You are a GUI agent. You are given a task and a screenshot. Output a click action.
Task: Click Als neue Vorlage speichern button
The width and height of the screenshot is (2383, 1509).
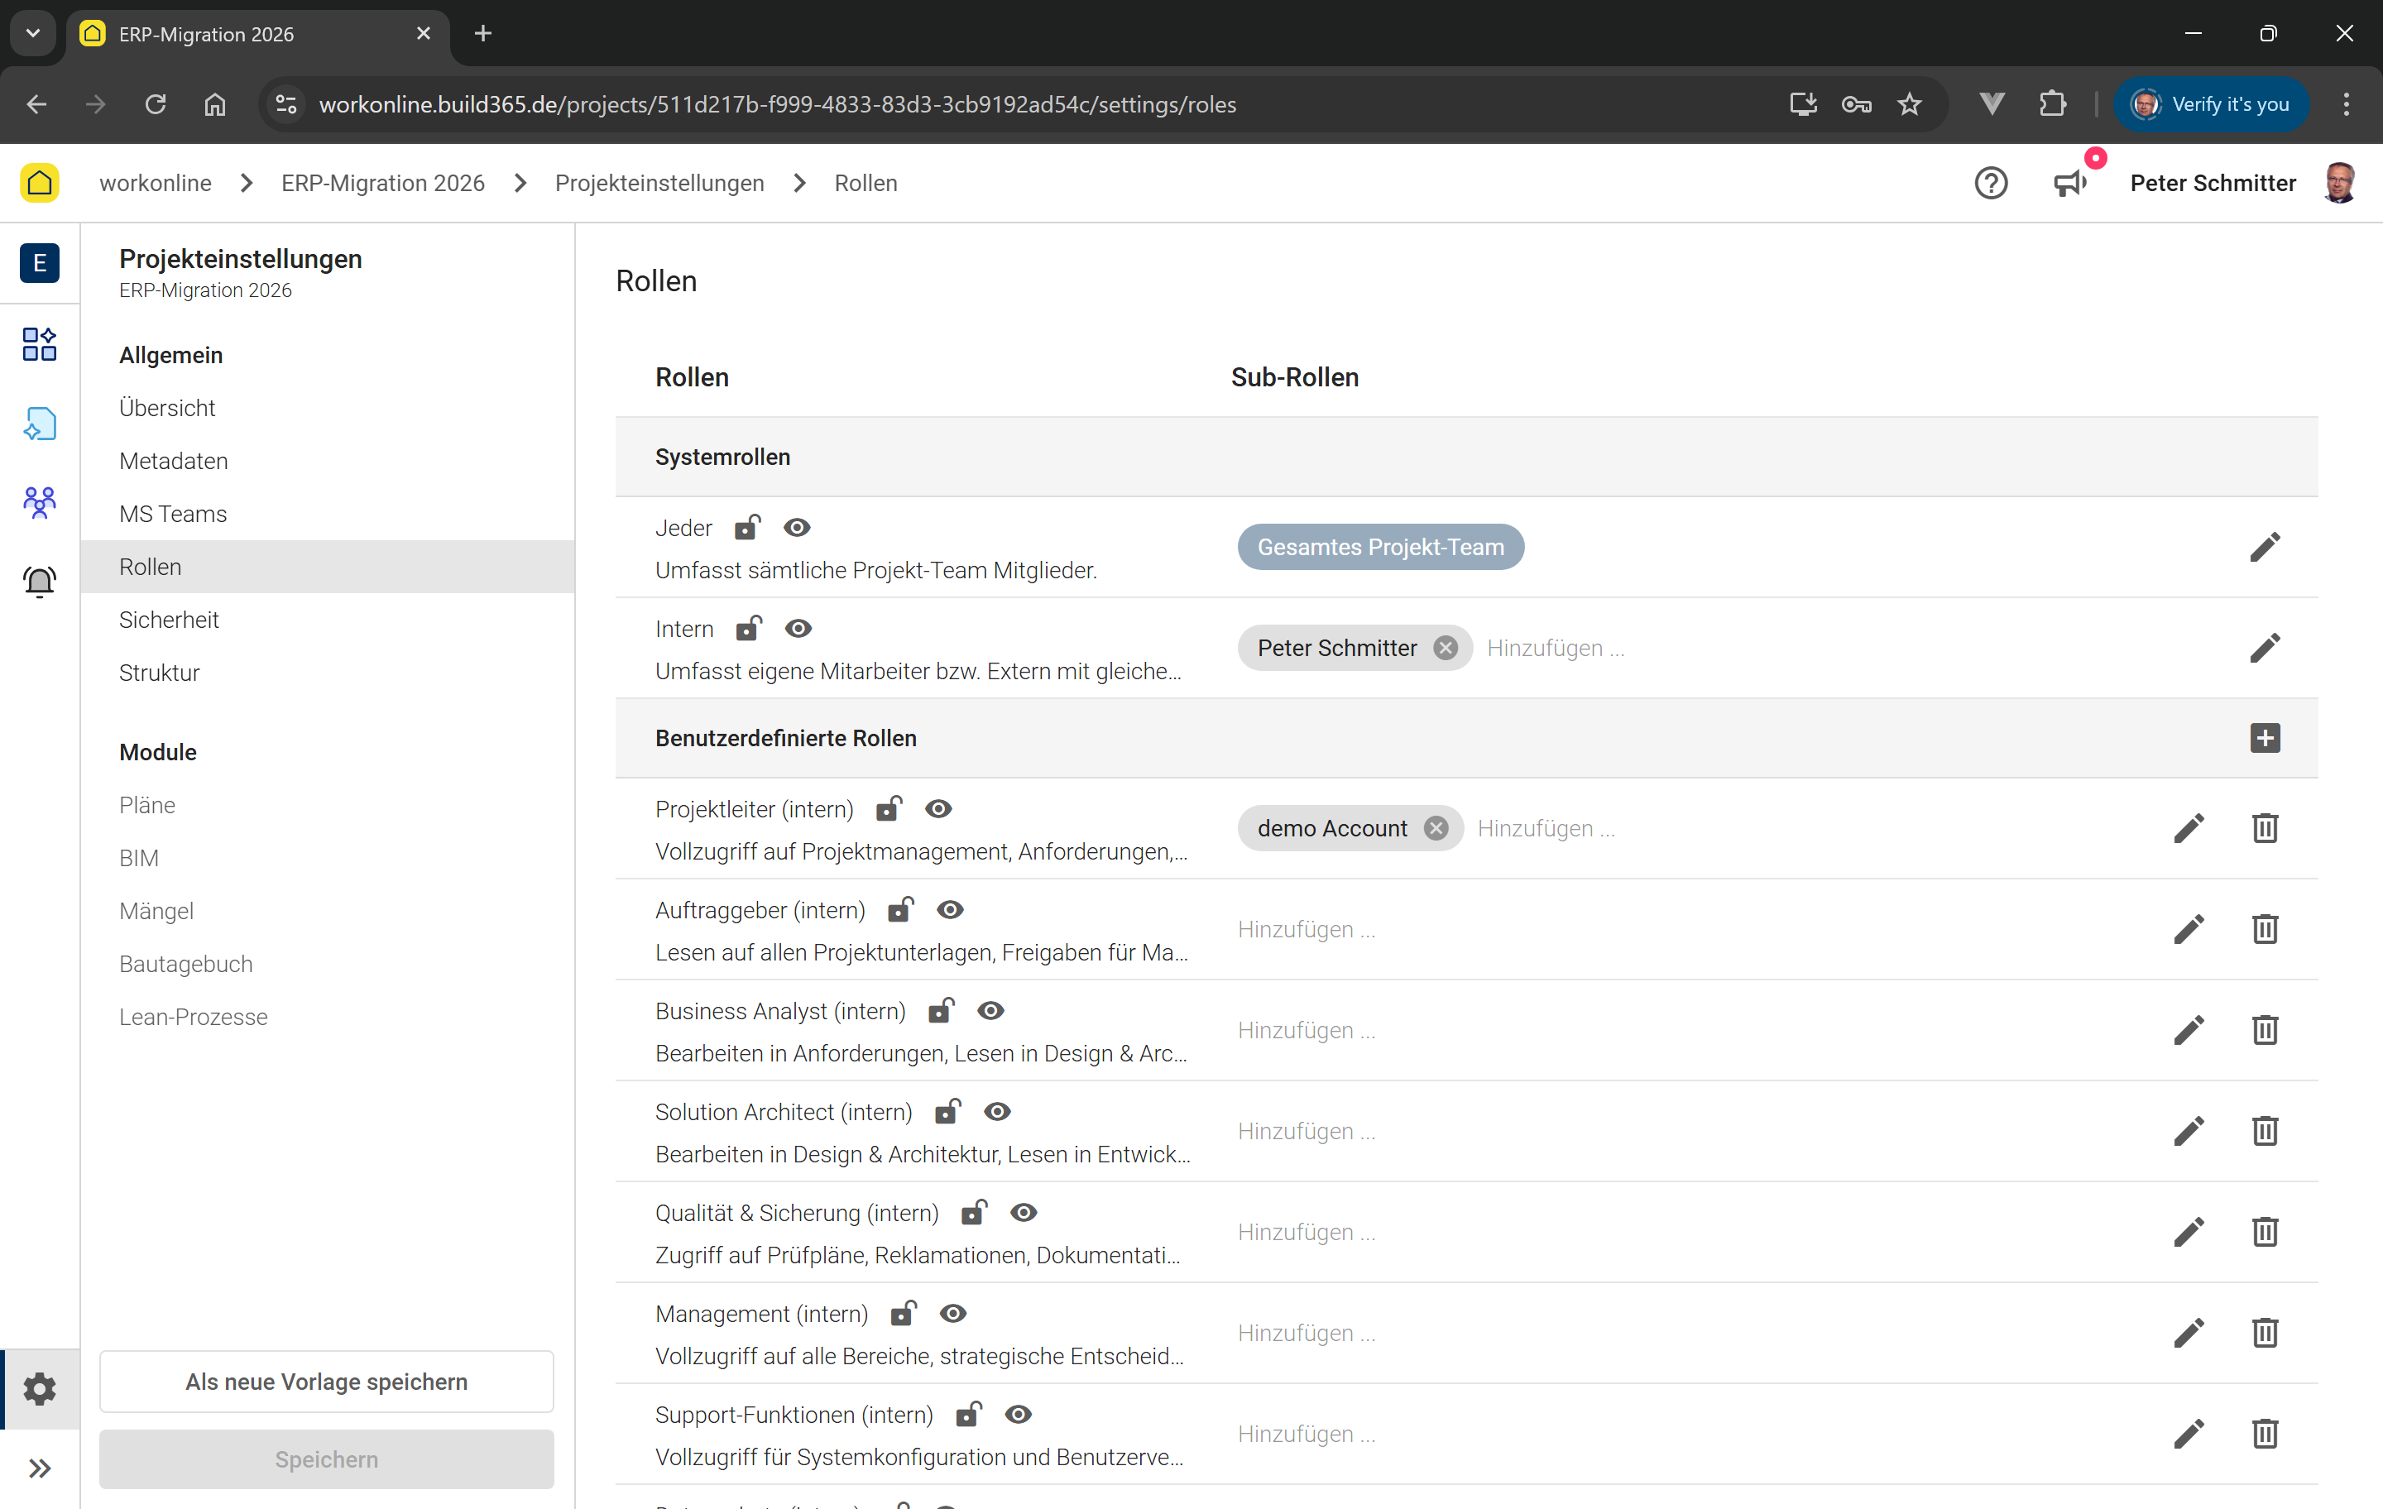pos(325,1382)
